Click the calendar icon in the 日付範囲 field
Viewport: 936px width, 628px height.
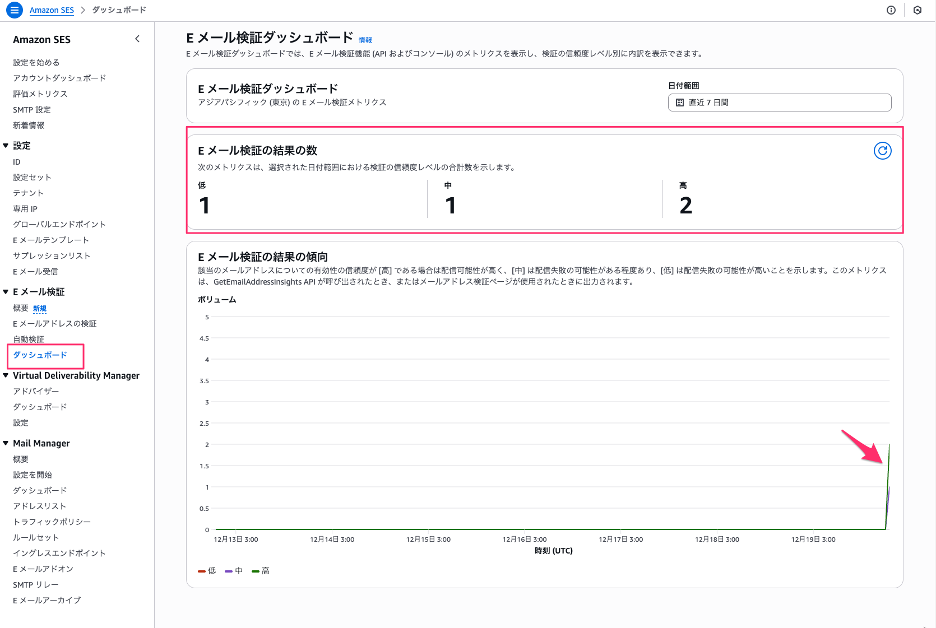tap(680, 103)
